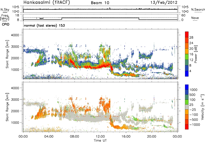
Task: Click the N.Sky legend label
Action: (5, 9)
